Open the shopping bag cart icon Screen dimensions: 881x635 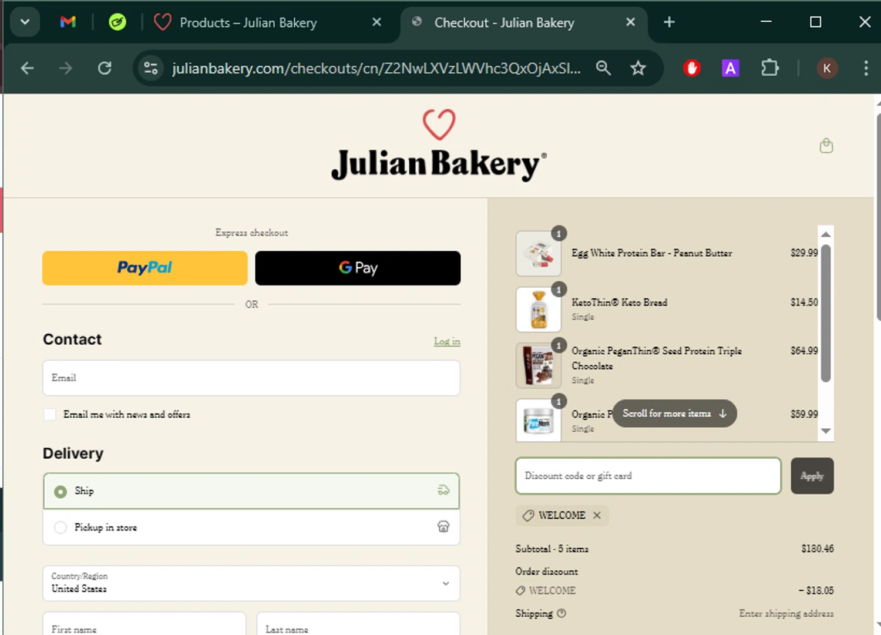(x=826, y=145)
